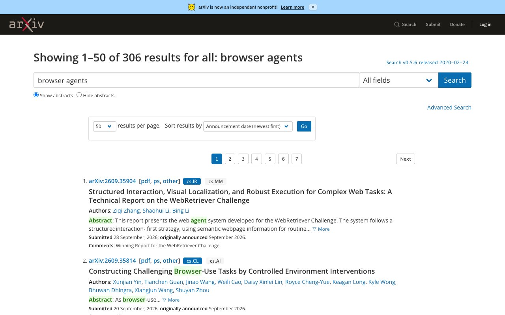The height and width of the screenshot is (315, 505).
Task: Open author Xunjian Yin link
Action: coord(127,282)
